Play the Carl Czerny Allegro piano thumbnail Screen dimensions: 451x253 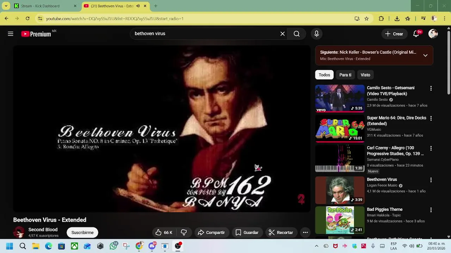(x=340, y=158)
